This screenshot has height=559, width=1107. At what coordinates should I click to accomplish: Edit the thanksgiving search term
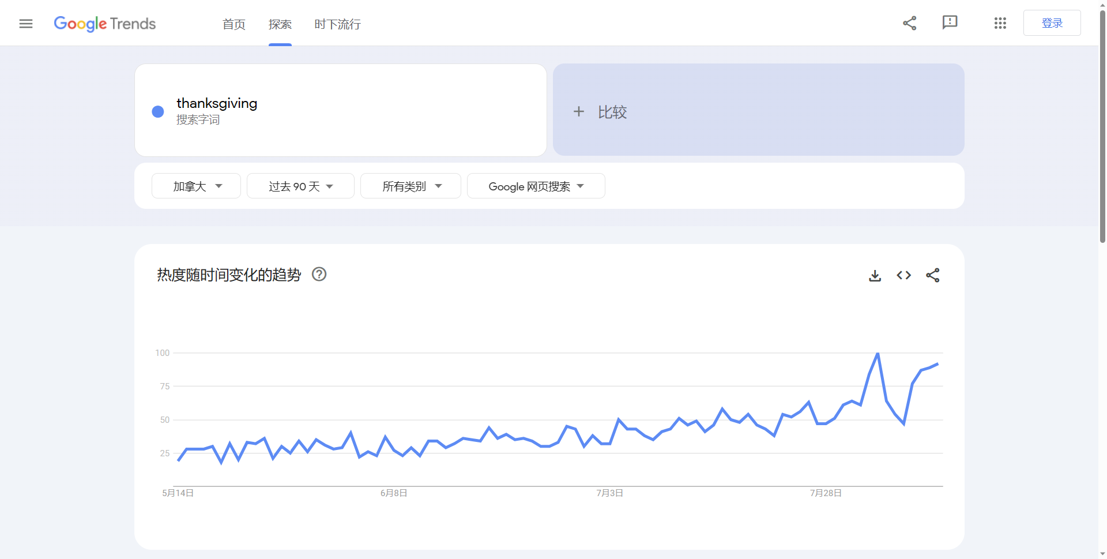click(x=341, y=110)
